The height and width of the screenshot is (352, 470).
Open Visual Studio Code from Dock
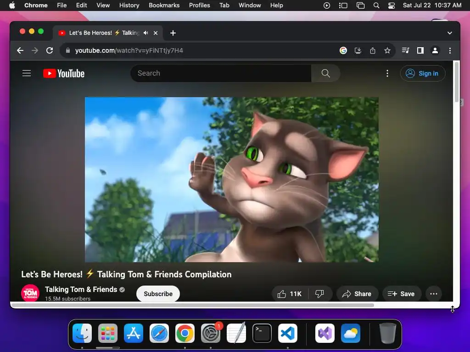tap(288, 333)
